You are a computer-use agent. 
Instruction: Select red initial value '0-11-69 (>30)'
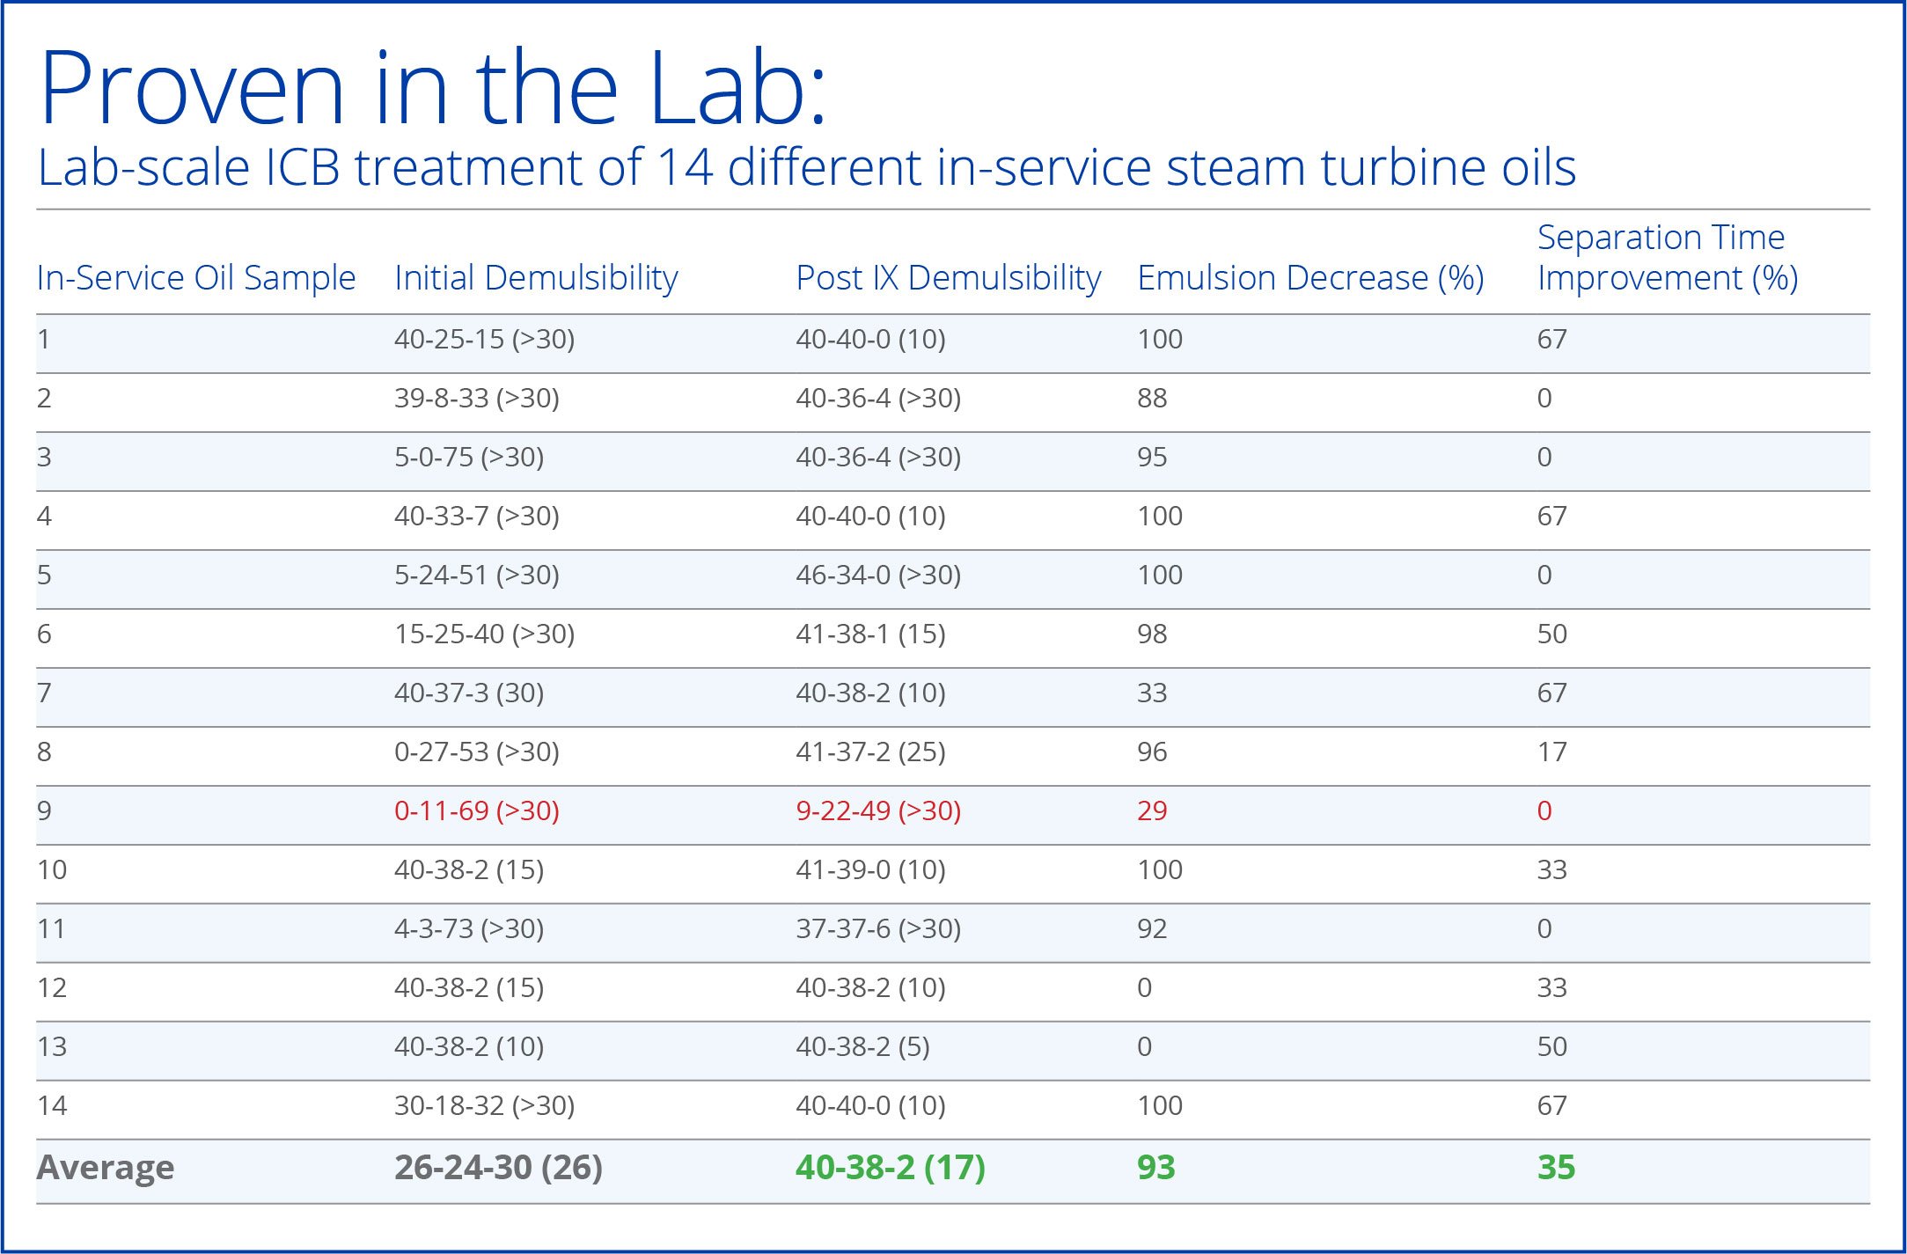click(476, 810)
